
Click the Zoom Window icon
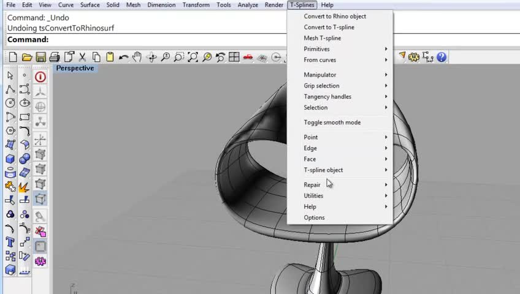tap(179, 57)
